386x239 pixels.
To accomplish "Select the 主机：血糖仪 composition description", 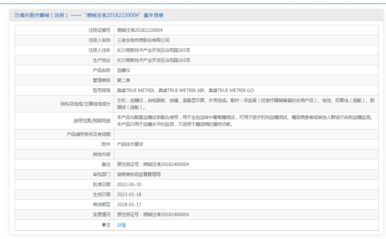I will pos(246,104).
